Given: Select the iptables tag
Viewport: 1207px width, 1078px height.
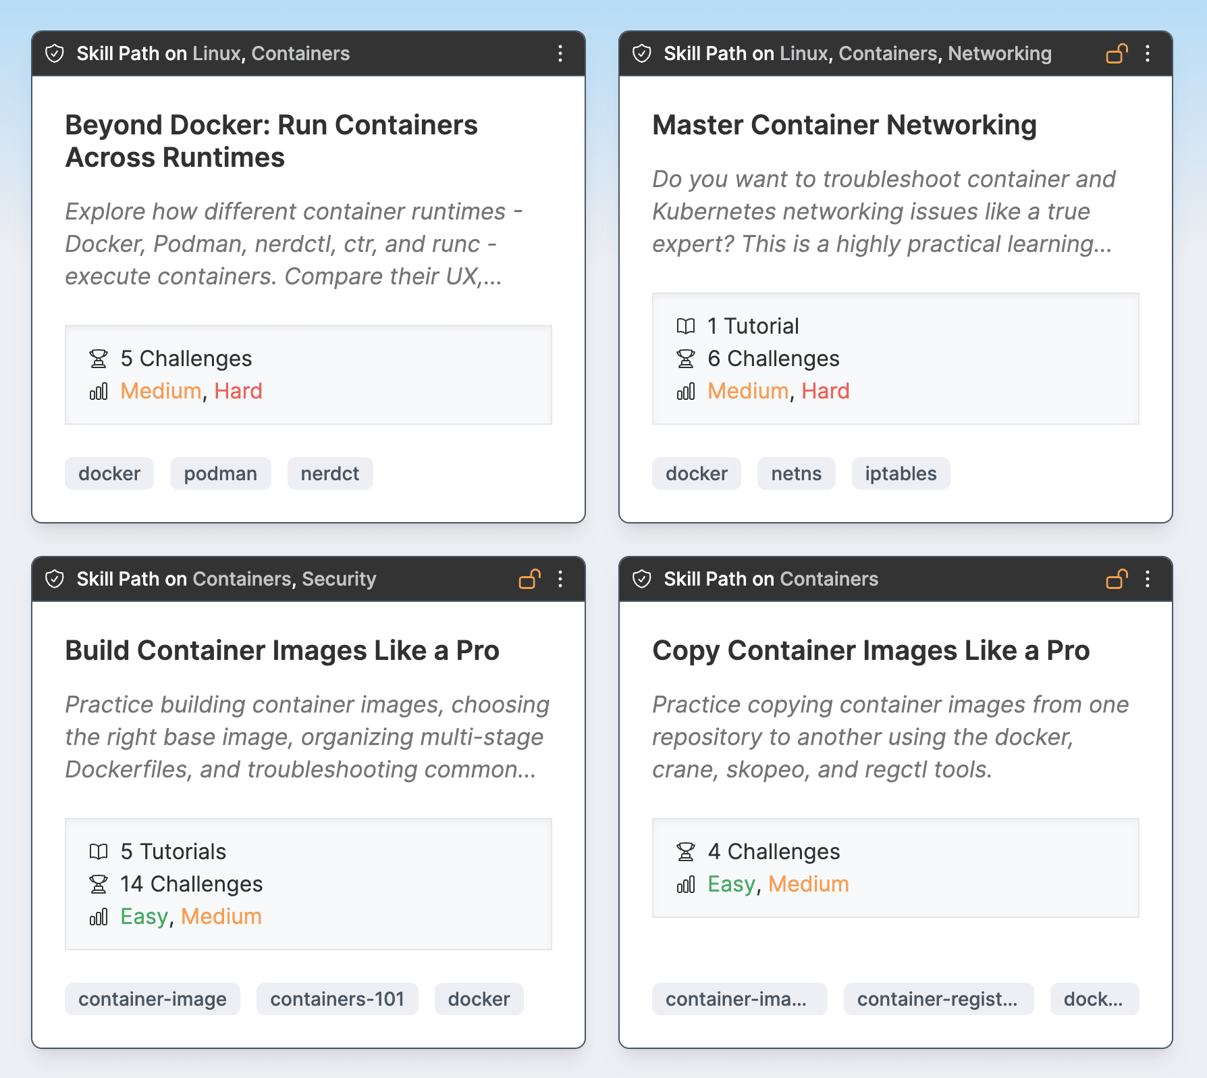Looking at the screenshot, I should 901,473.
